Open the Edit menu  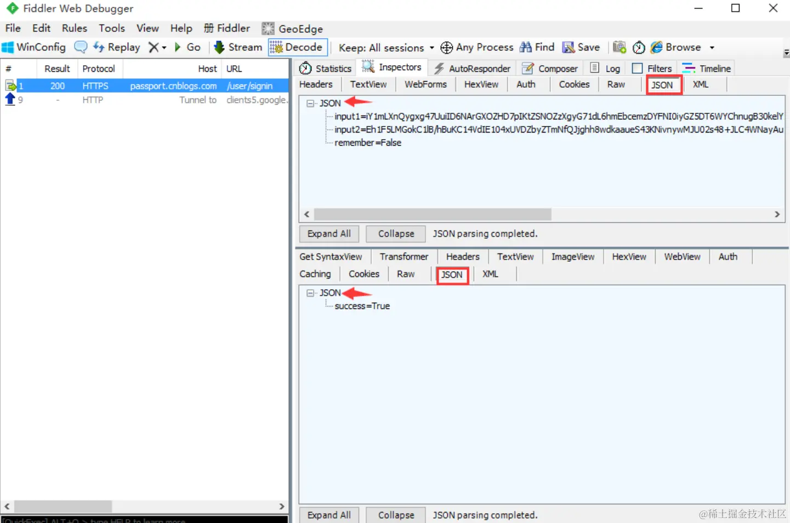(x=41, y=28)
